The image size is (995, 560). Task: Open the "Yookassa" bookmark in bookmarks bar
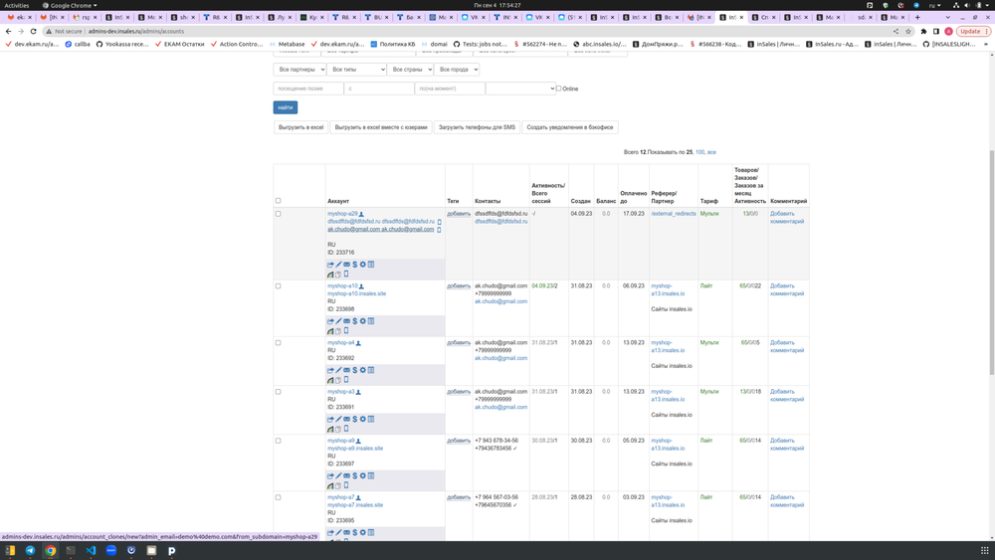coord(122,44)
